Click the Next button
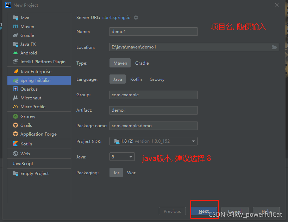 click(204, 211)
